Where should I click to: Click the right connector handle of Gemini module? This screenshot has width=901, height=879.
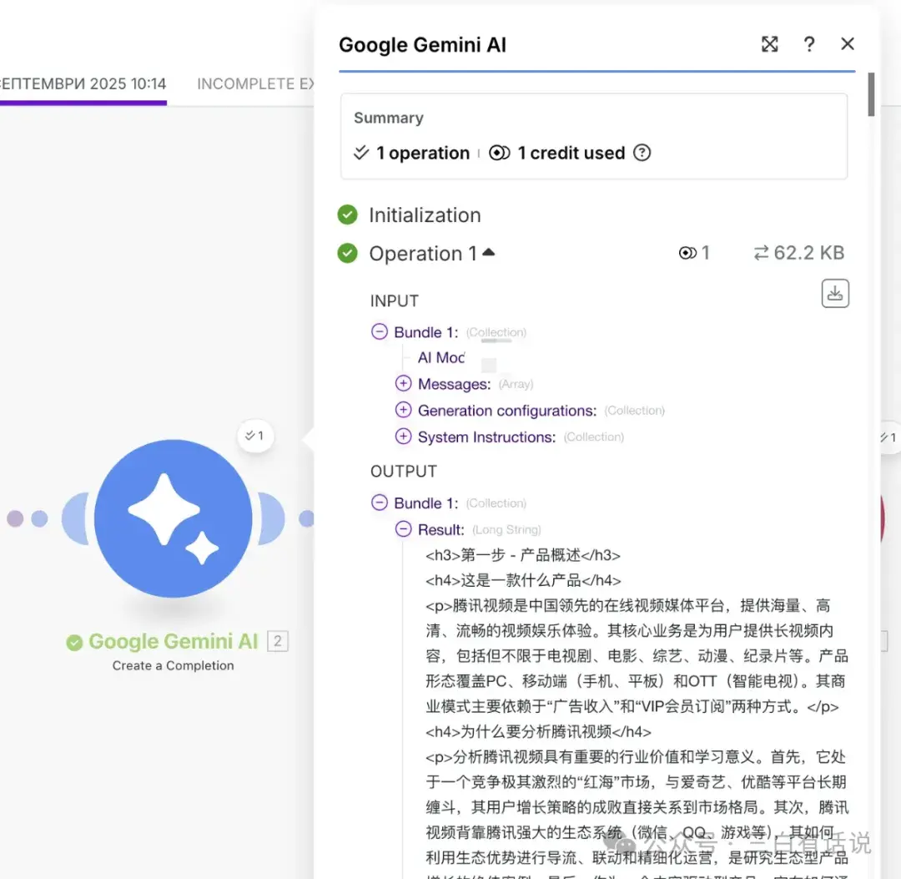(272, 518)
